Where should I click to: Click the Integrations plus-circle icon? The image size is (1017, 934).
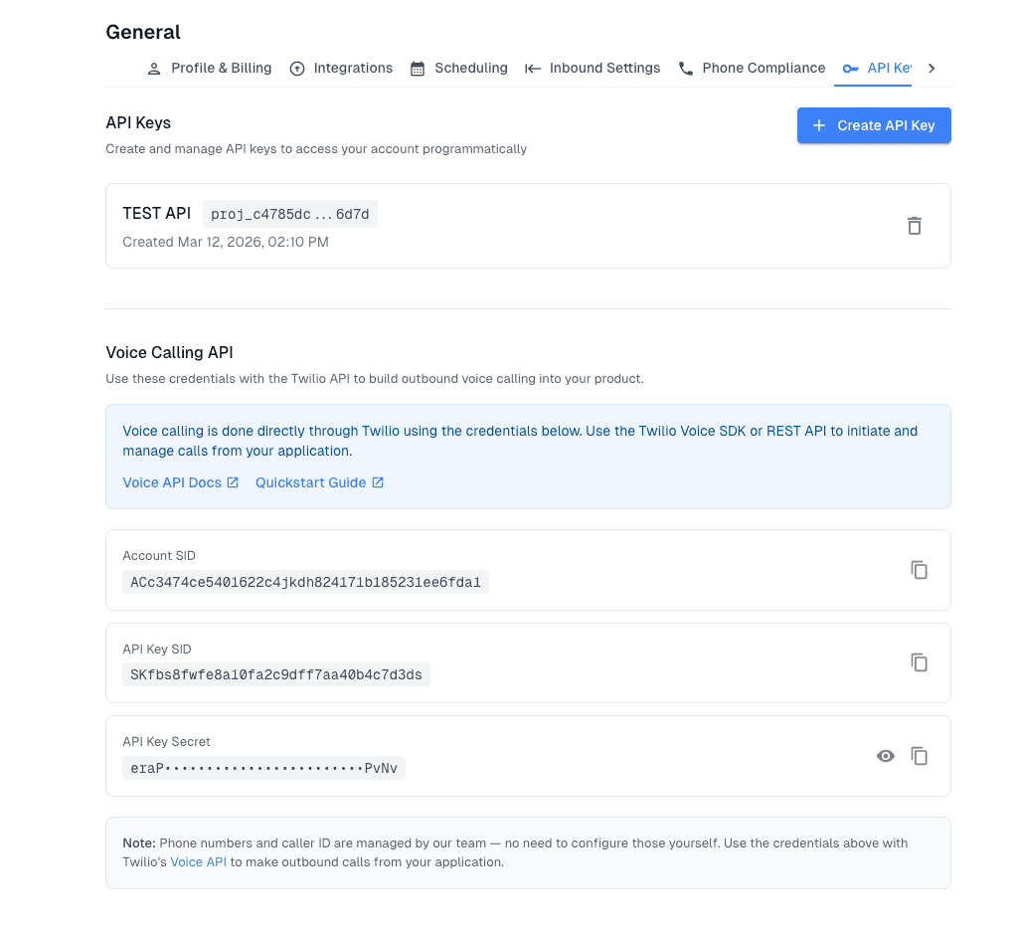coord(296,68)
